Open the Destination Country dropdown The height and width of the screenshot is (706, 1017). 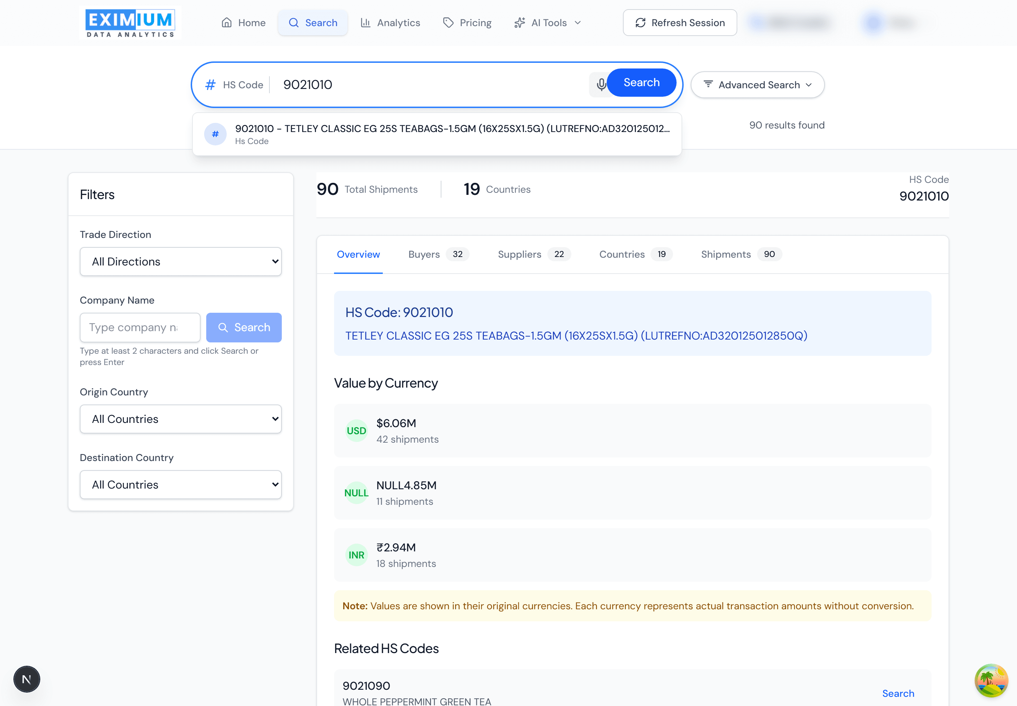point(180,484)
